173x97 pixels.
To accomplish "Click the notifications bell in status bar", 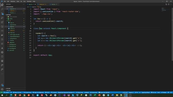I will 171,92.
